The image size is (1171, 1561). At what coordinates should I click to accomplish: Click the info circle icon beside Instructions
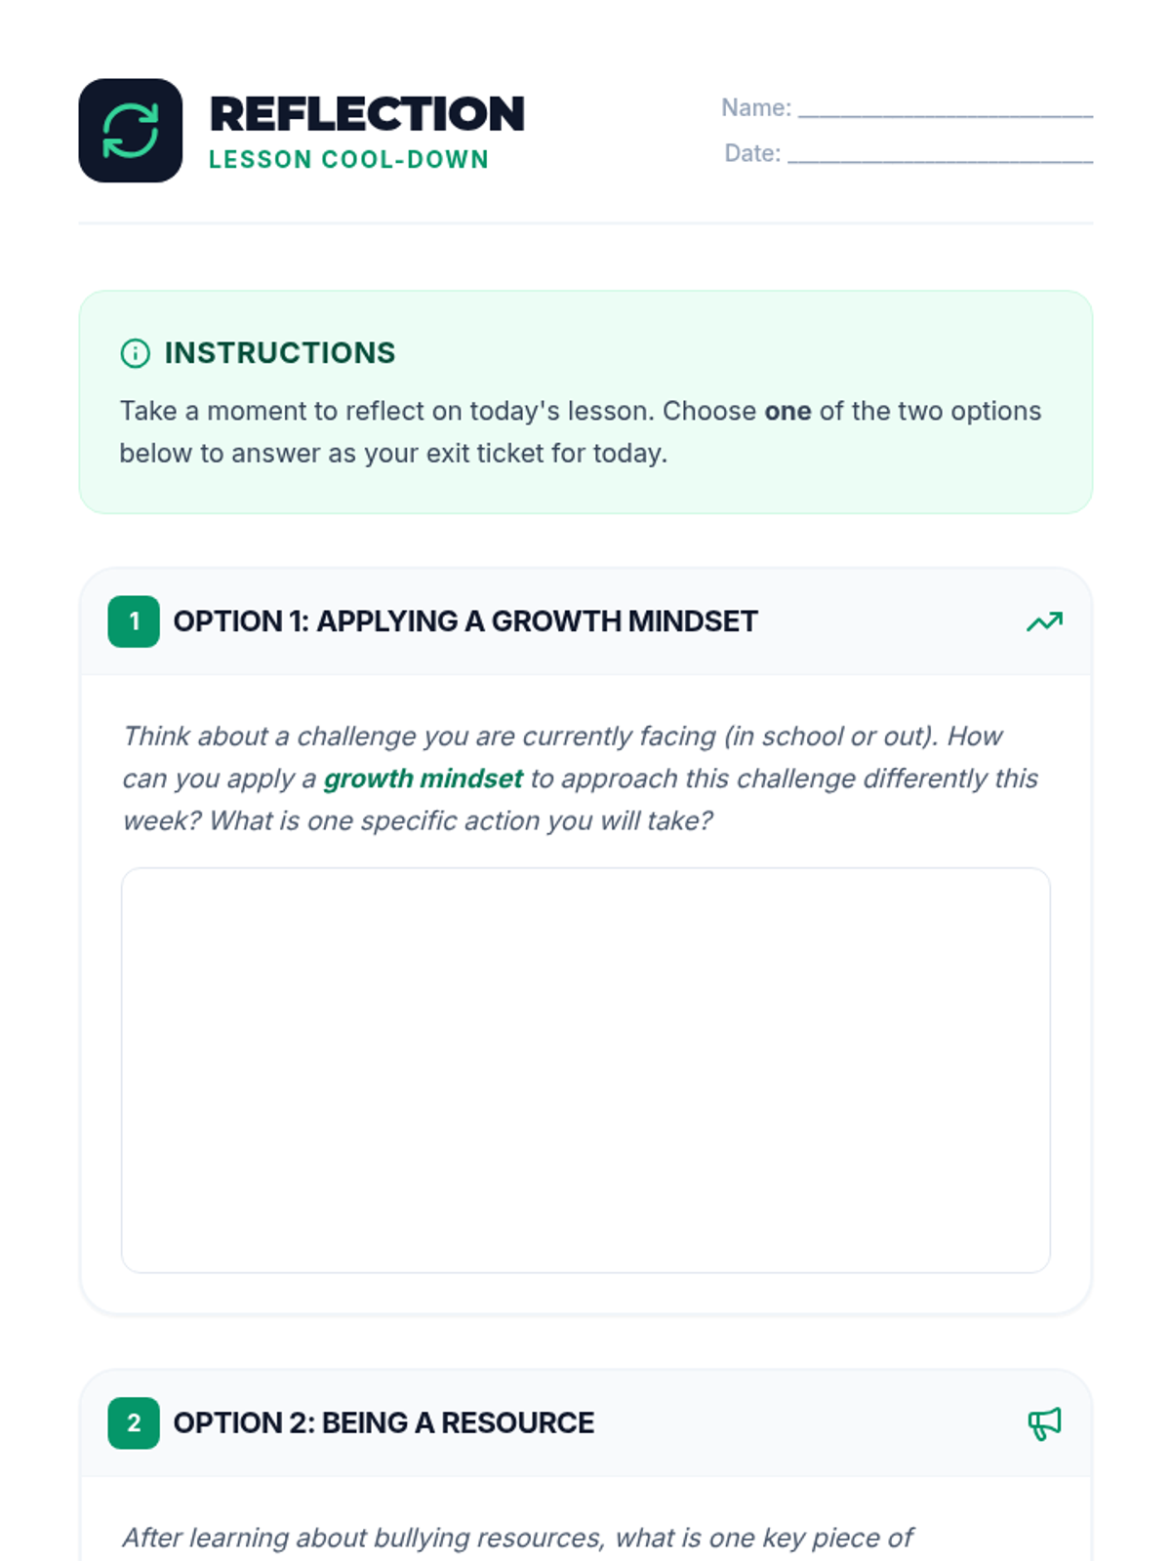(135, 353)
